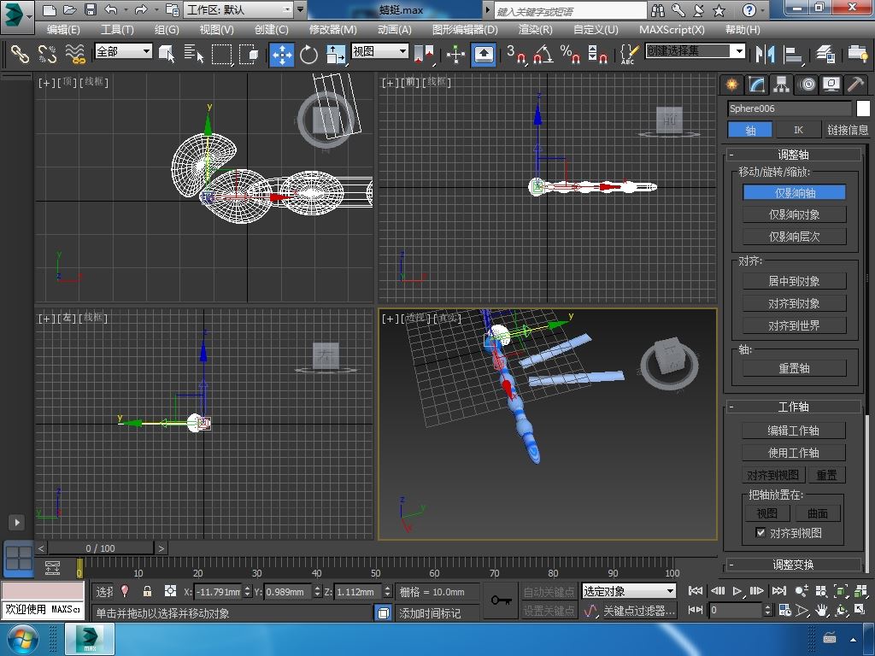This screenshot has width=875, height=656.
Task: Open the 视图 reference coordinate dropdown
Action: coord(379,51)
